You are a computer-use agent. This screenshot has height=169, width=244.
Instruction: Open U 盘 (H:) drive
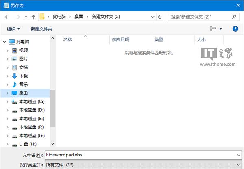point(28,144)
